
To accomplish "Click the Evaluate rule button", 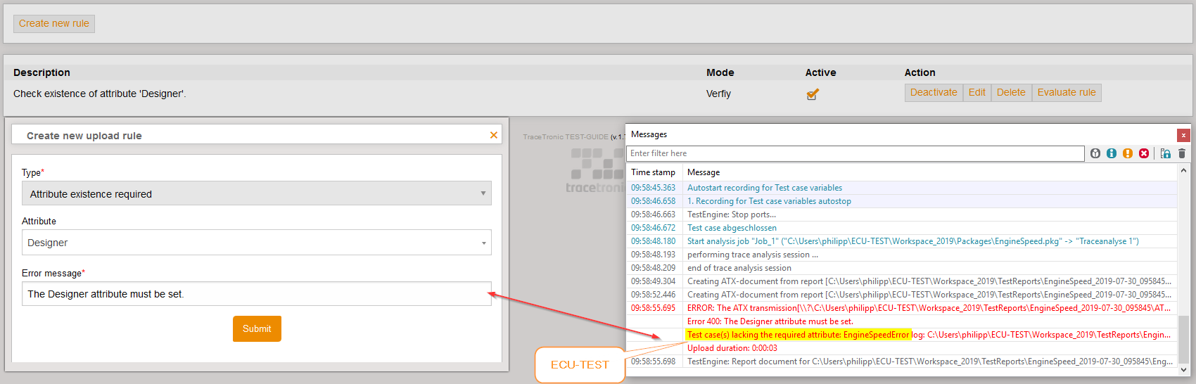I will tap(1067, 93).
